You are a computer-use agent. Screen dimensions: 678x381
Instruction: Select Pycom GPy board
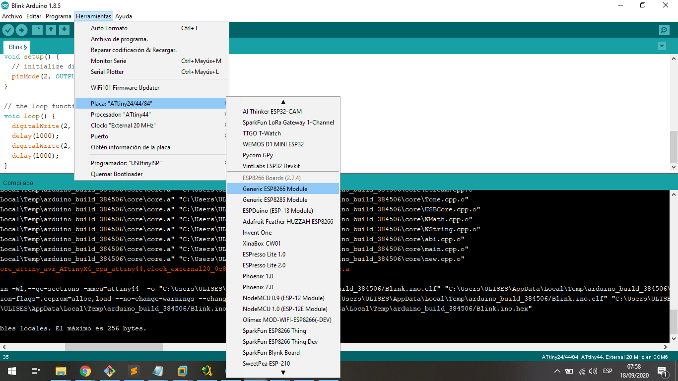coord(283,155)
